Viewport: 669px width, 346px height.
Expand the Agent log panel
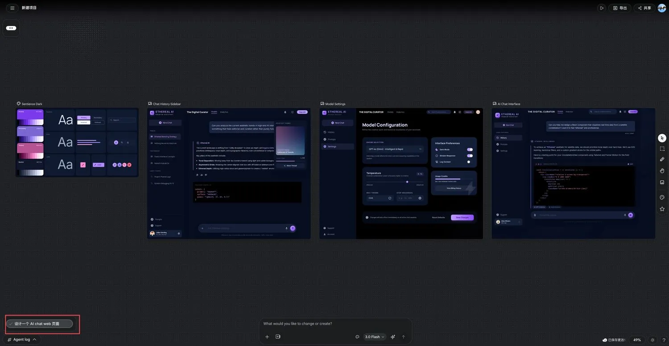[x=22, y=339]
